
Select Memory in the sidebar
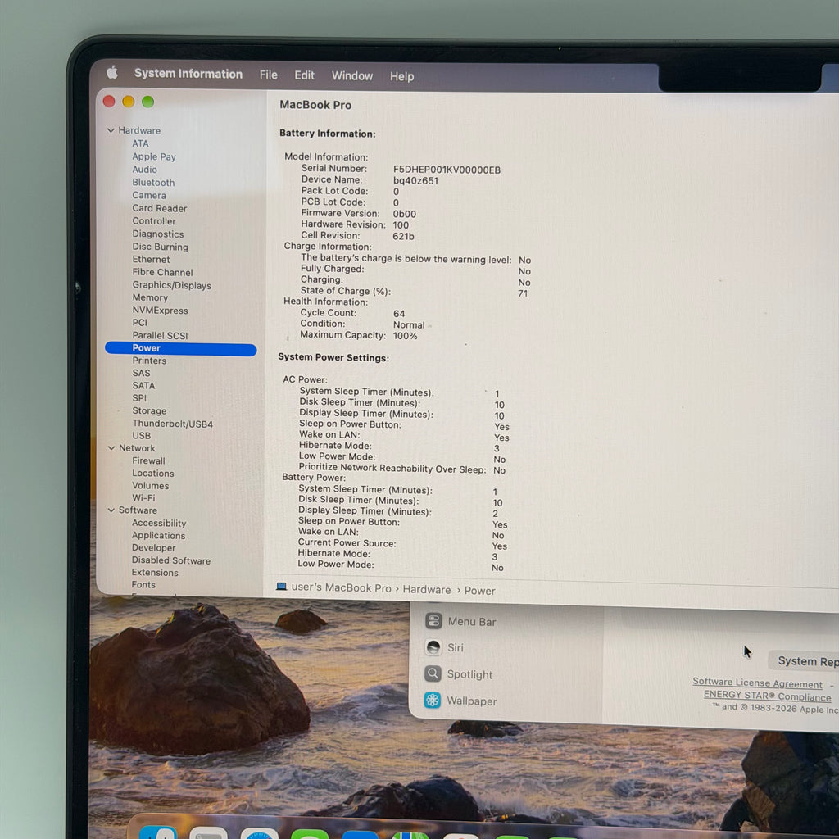point(151,297)
